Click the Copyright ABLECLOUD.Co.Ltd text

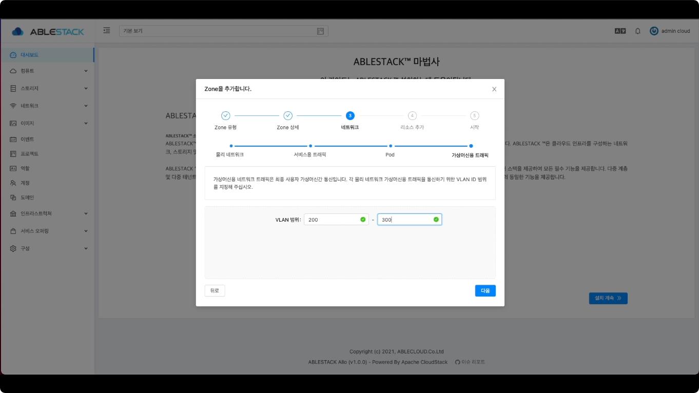click(397, 351)
